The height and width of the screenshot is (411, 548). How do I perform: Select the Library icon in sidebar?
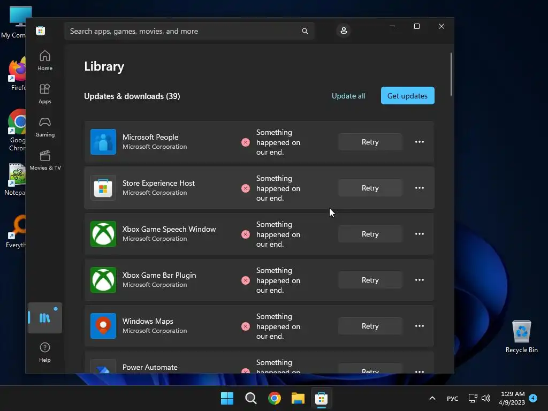45,318
